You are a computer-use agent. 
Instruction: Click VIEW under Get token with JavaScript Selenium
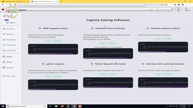158,74
